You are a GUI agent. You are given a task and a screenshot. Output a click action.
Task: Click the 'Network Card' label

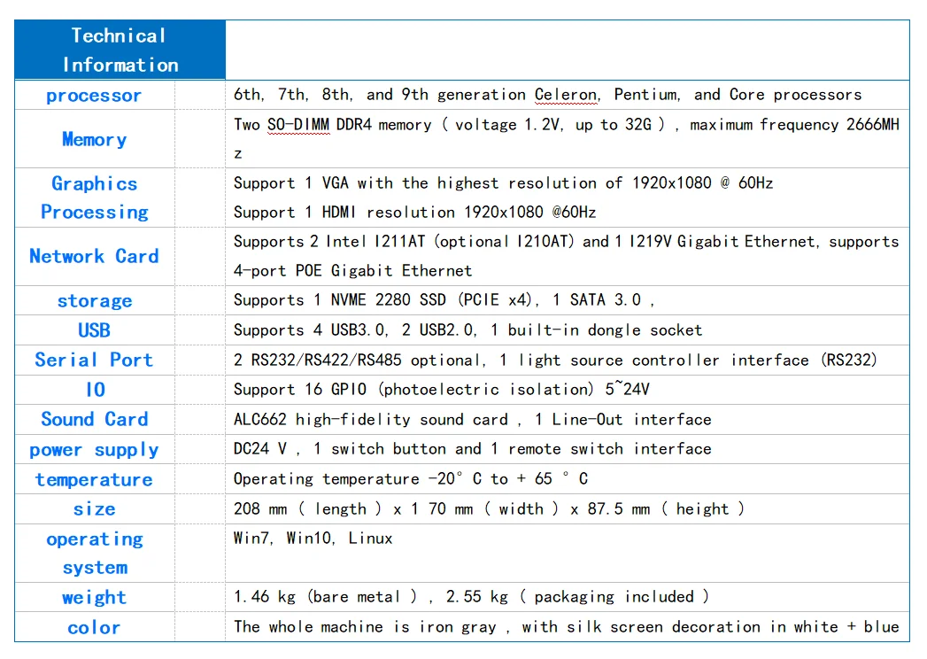(95, 256)
